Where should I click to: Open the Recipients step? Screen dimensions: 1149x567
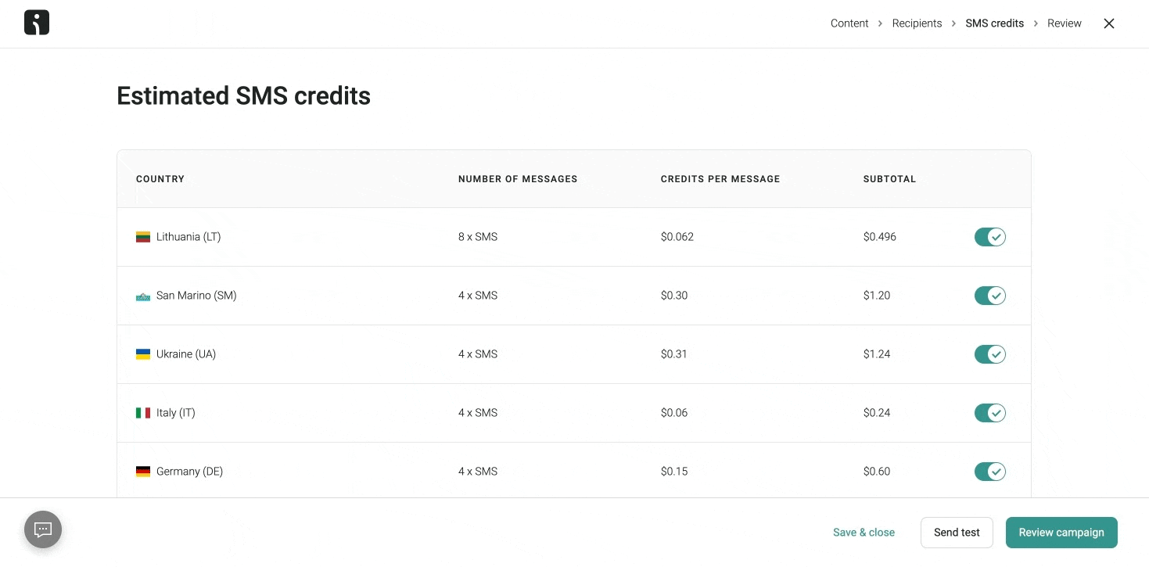point(917,23)
